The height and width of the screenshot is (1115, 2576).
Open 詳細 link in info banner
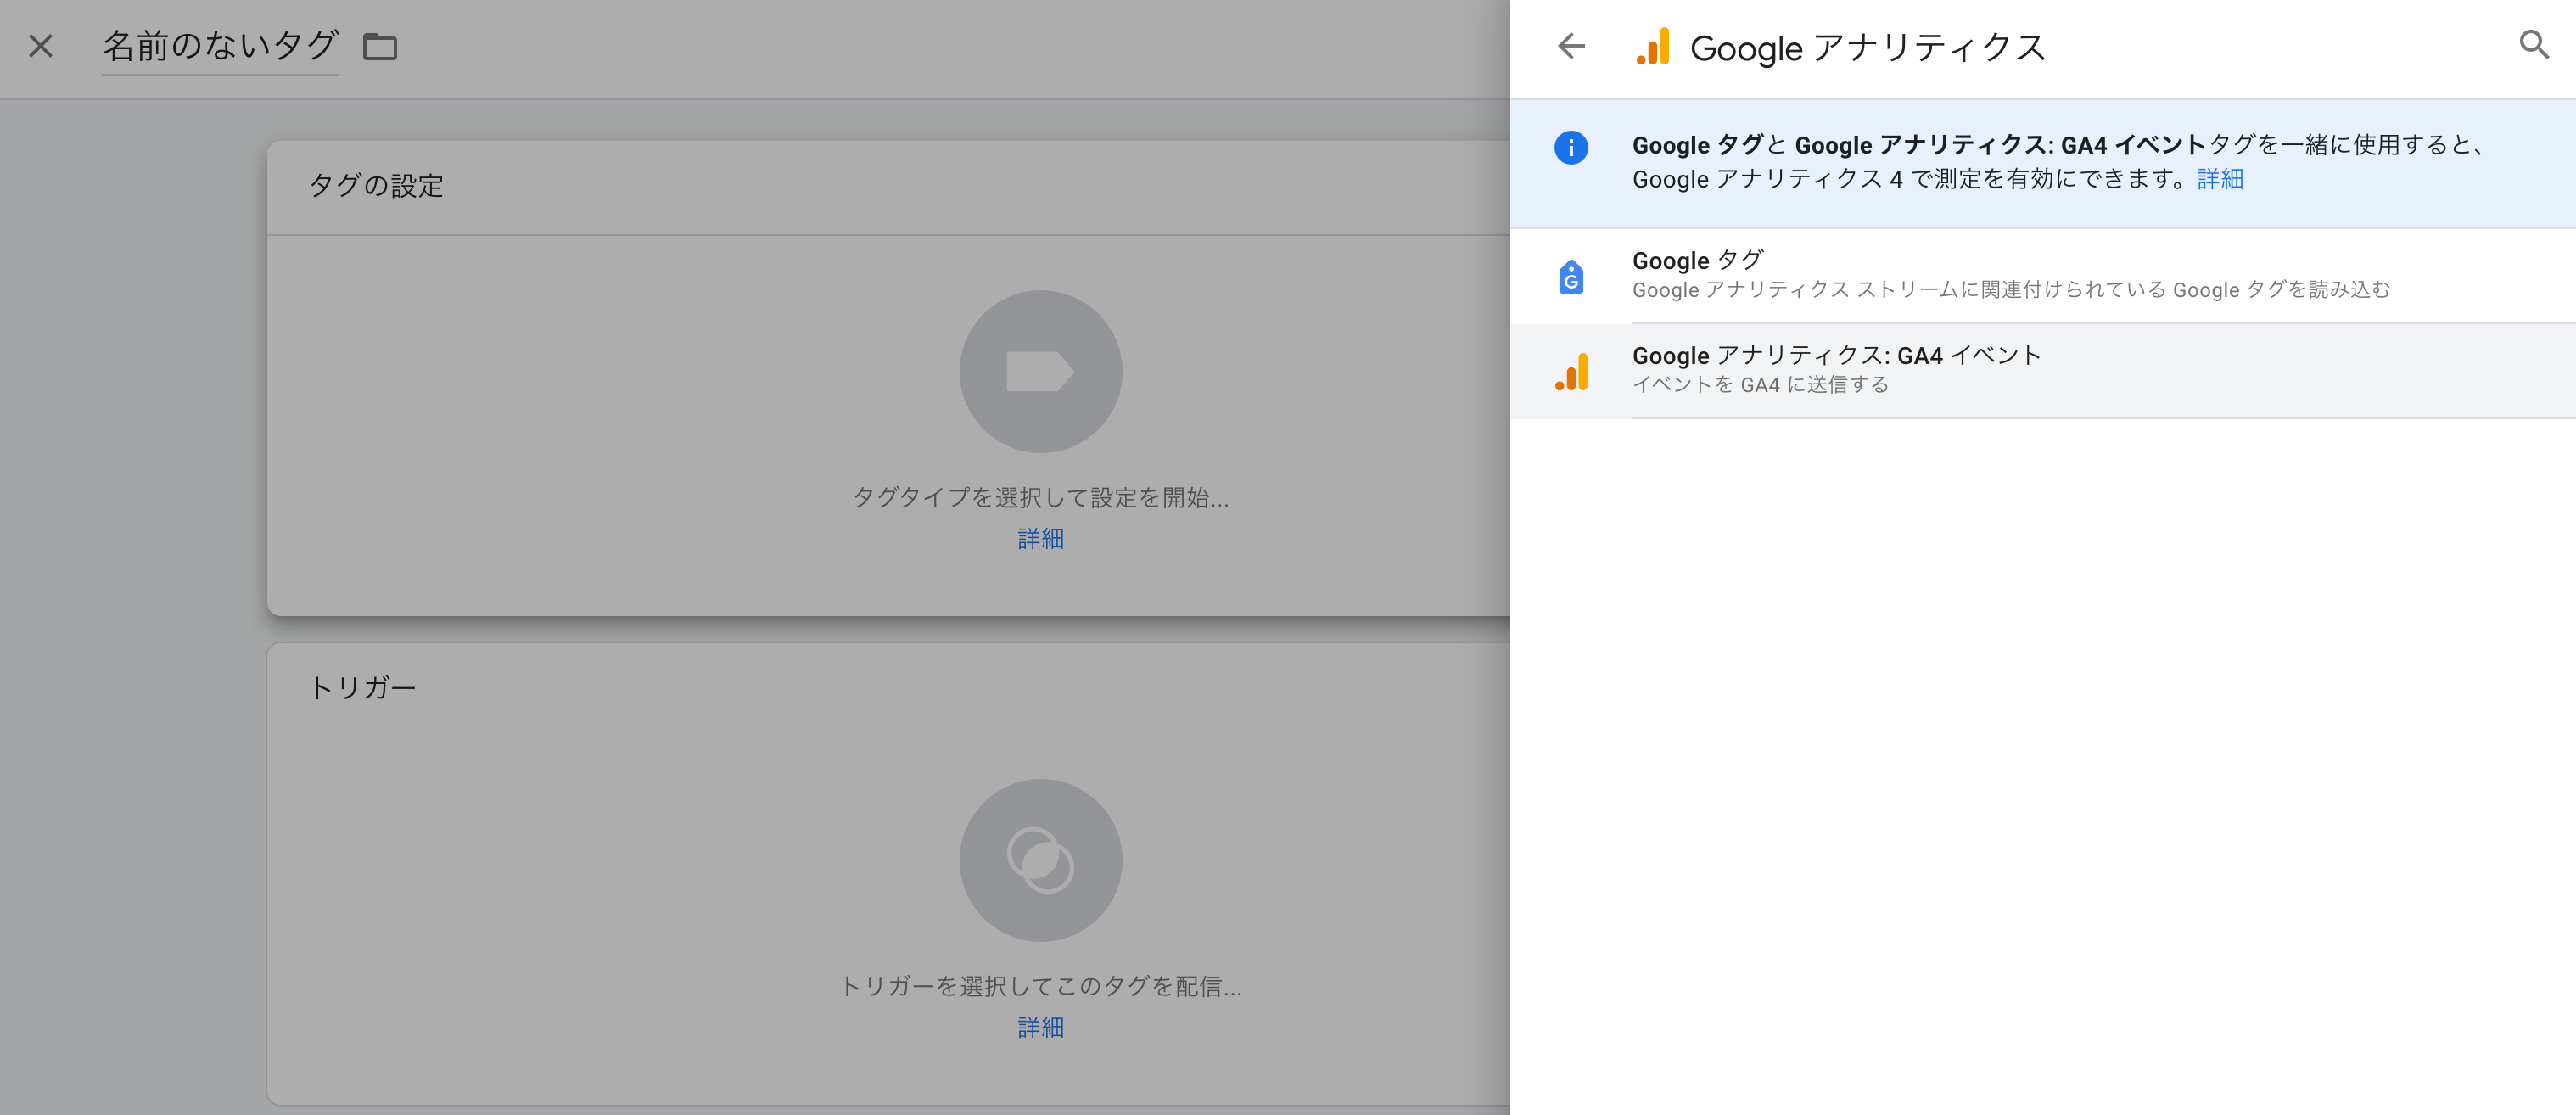(2219, 179)
